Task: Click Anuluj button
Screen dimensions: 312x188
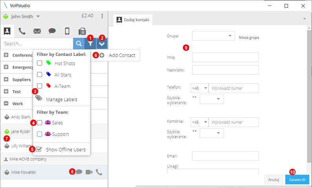Action: (274, 180)
